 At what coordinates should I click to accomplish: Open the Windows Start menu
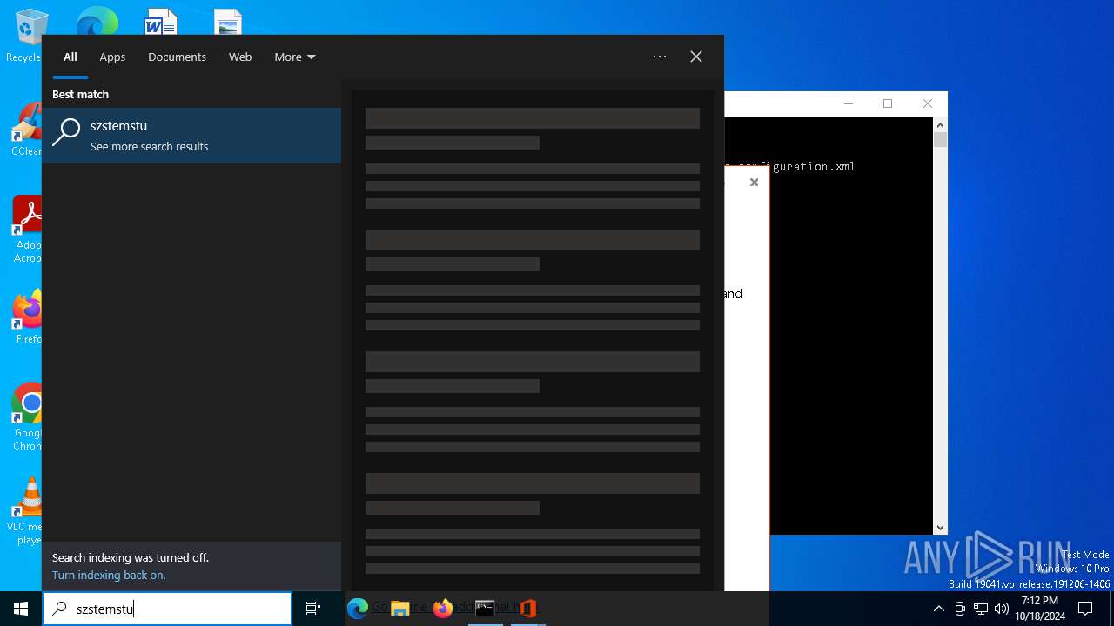(x=21, y=609)
